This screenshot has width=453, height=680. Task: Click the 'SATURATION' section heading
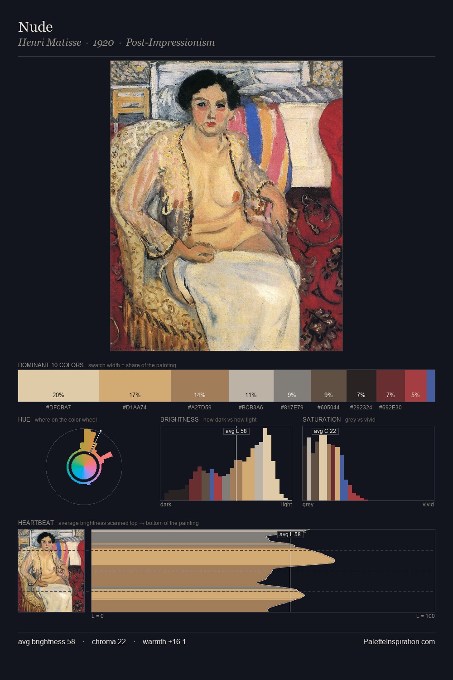(322, 419)
